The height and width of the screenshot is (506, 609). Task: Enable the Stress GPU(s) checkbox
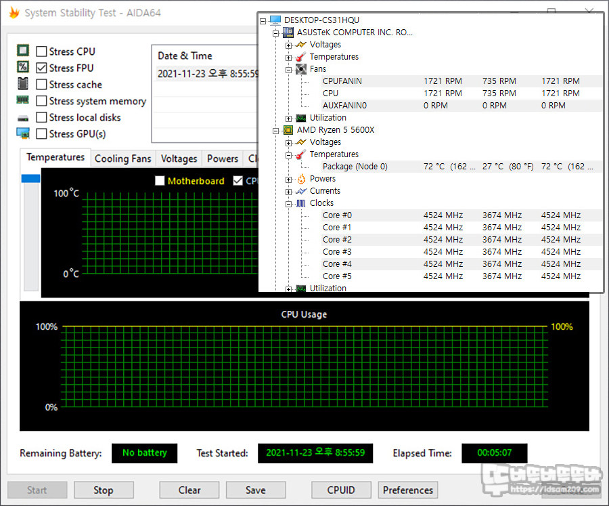click(x=41, y=134)
